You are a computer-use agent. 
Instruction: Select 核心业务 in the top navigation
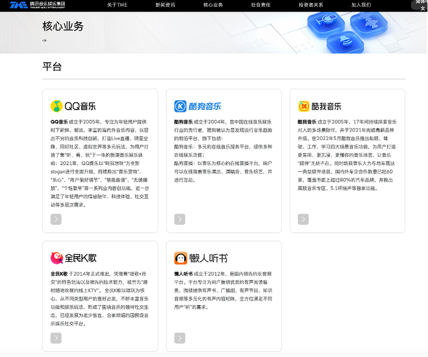tap(213, 5)
